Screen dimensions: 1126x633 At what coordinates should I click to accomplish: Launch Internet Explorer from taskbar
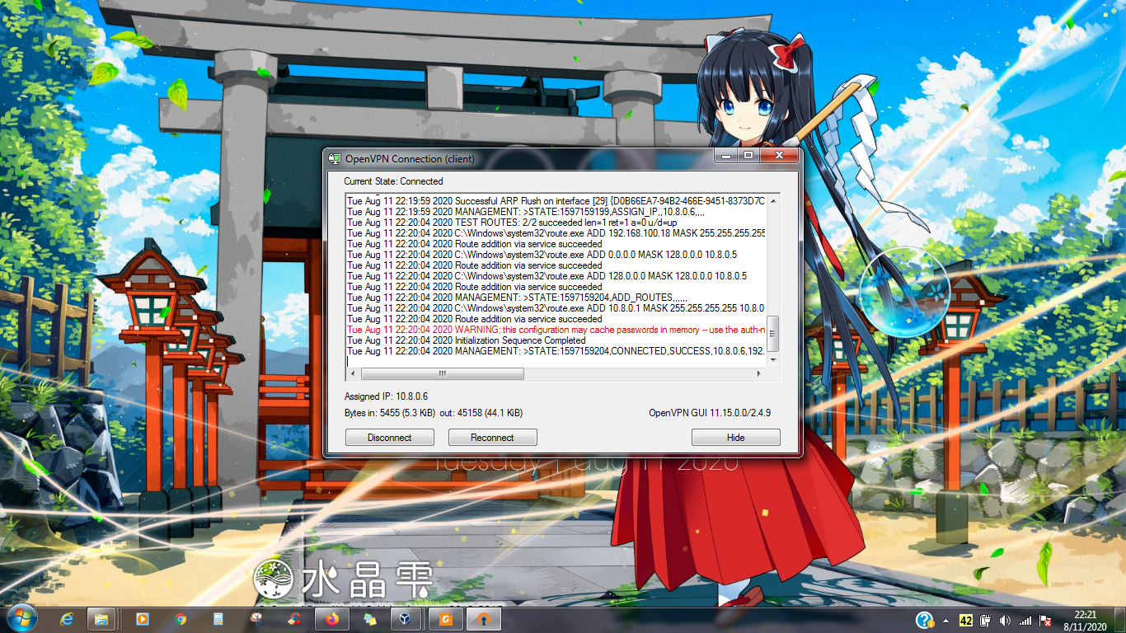tap(68, 619)
